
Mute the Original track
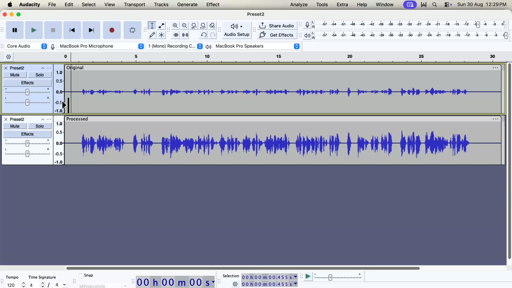(15, 75)
